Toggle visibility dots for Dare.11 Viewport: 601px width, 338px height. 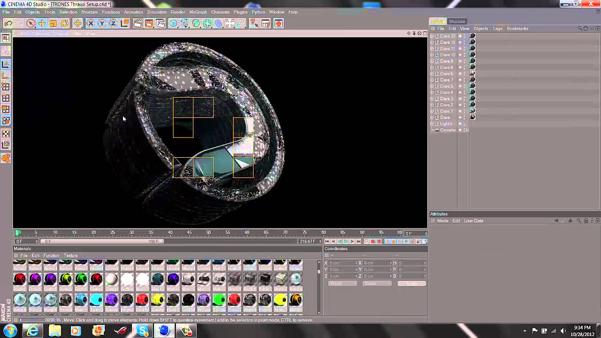point(465,48)
